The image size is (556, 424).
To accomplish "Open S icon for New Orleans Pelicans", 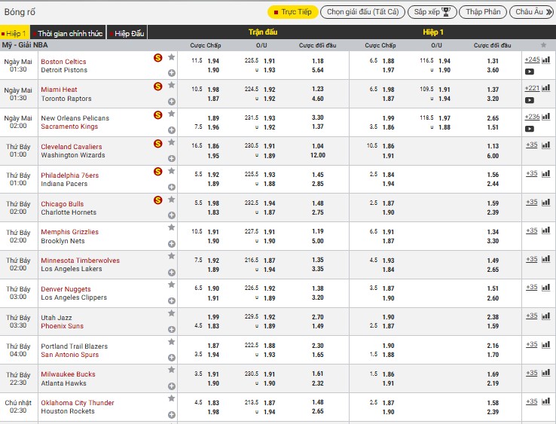I will [157, 115].
